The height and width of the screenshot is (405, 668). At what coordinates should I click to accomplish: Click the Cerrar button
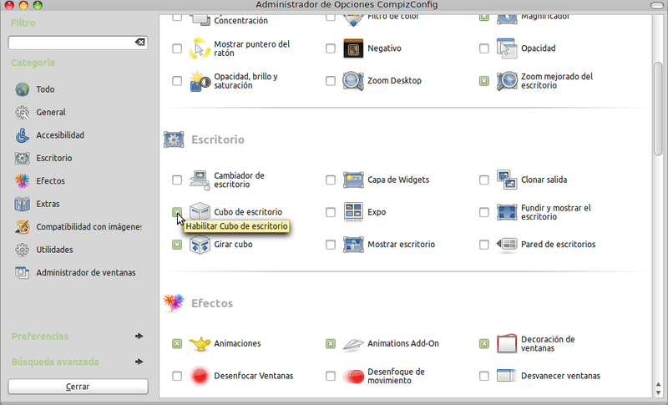pos(78,387)
